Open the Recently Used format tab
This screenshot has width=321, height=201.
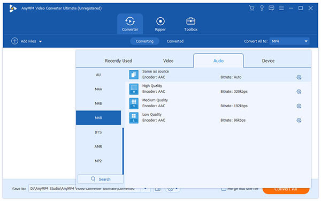118,61
